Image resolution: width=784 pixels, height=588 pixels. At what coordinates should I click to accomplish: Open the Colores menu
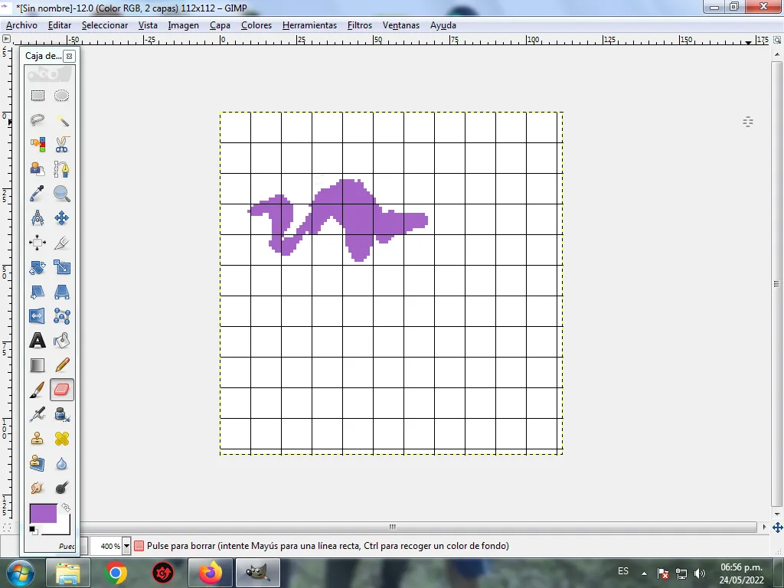(256, 25)
